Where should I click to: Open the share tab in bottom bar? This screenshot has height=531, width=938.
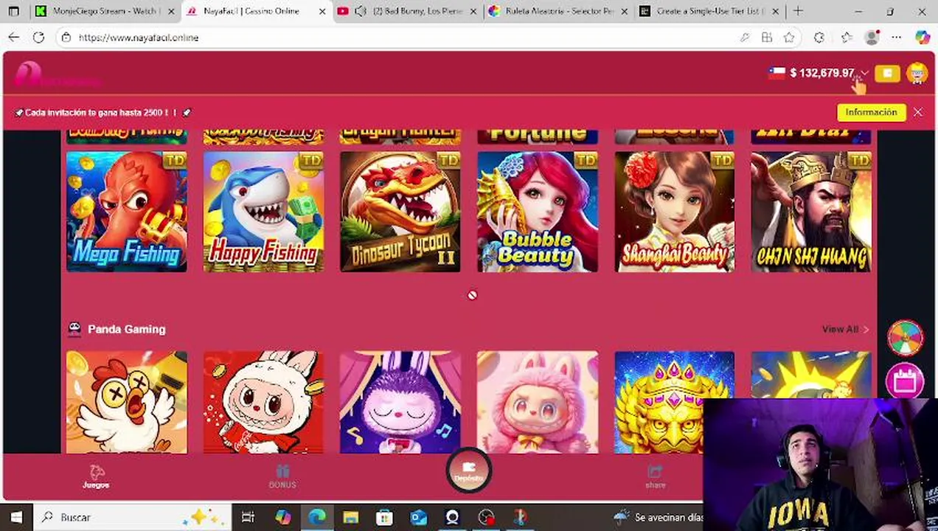pos(655,477)
